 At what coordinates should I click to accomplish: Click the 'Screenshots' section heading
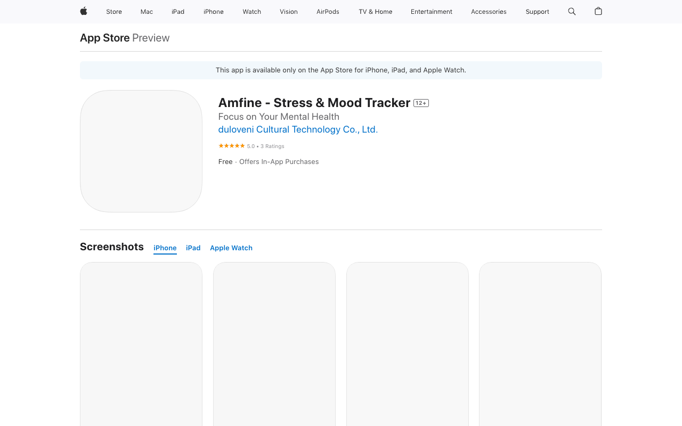[x=112, y=247]
